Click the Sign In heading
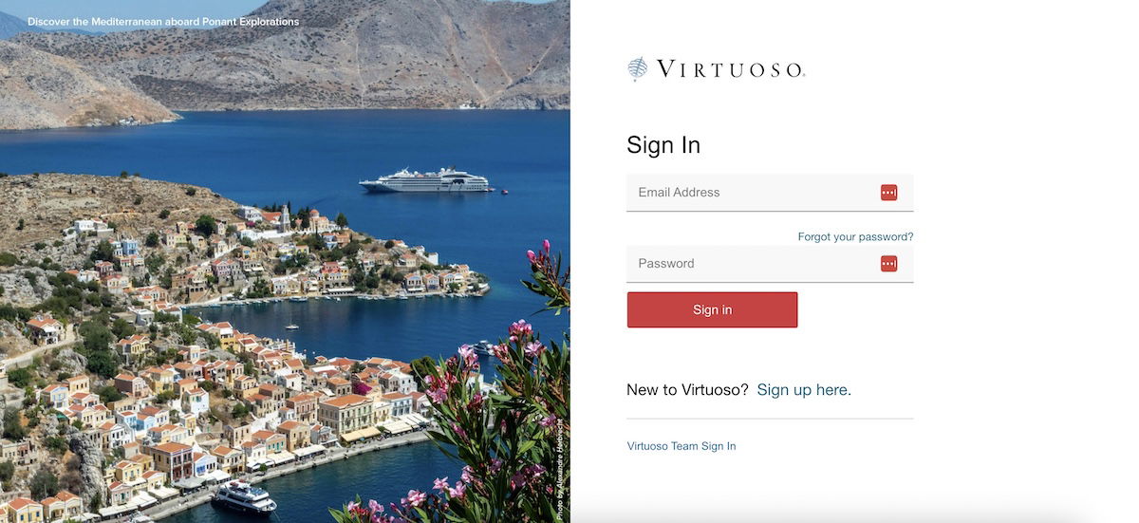The image size is (1139, 523). (663, 145)
